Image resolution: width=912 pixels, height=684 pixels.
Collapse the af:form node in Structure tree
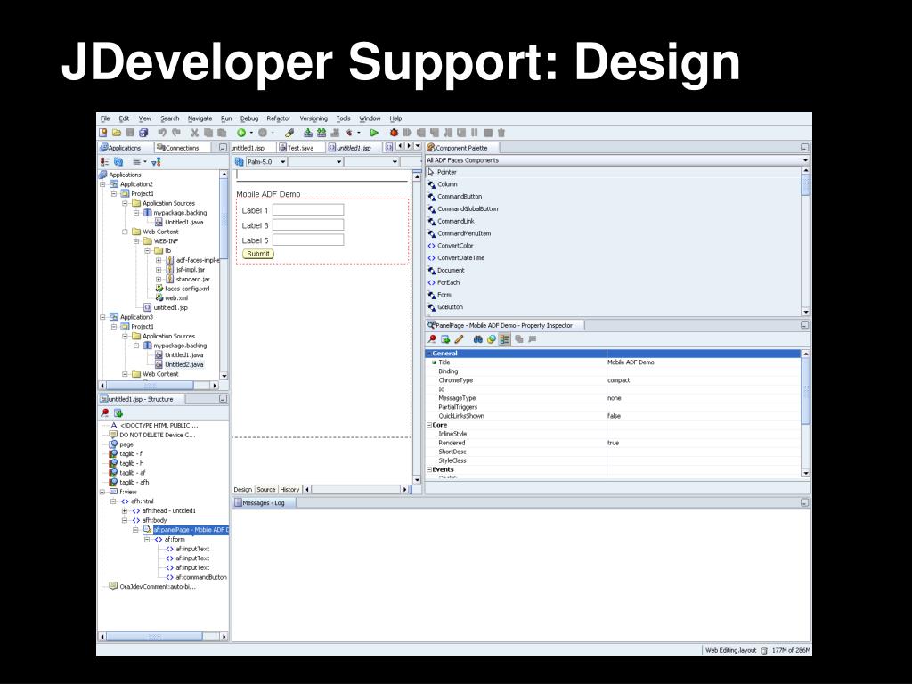click(x=147, y=539)
